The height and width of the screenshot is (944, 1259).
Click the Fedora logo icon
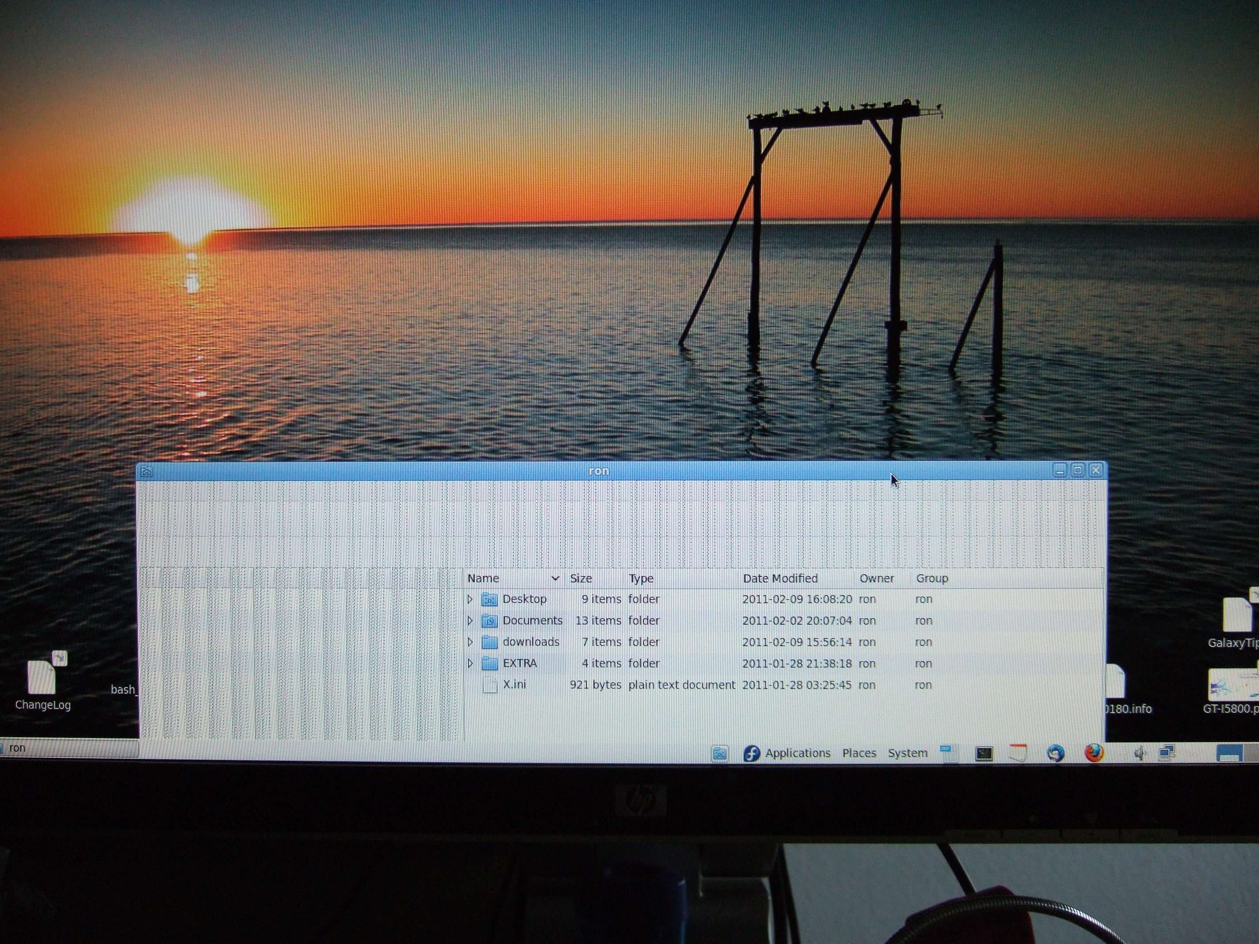(x=752, y=754)
